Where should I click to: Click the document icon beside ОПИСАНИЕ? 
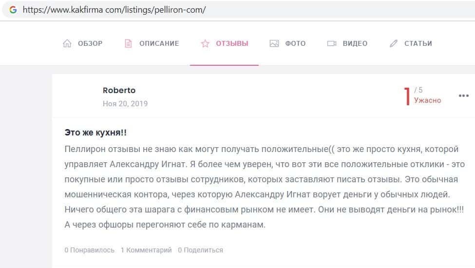click(129, 43)
